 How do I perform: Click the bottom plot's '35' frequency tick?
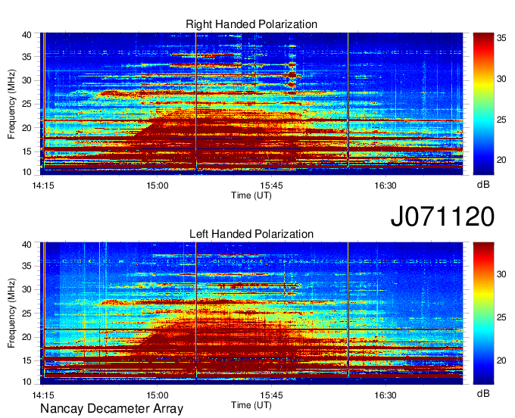click(27, 266)
